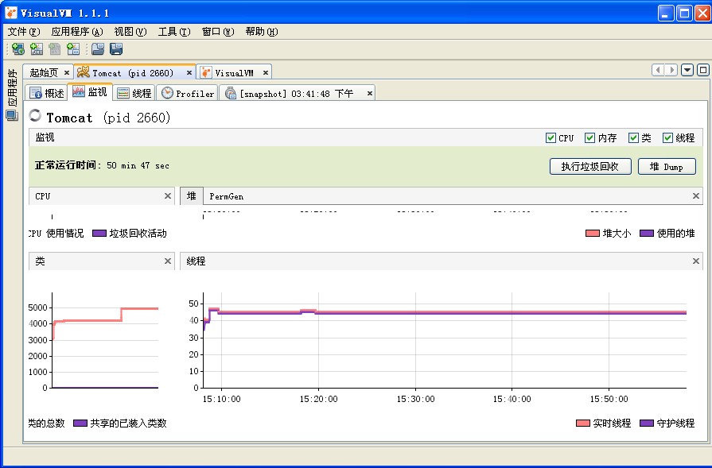Image resolution: width=712 pixels, height=468 pixels.
Task: Close the 线程 chart panel
Action: coord(695,261)
